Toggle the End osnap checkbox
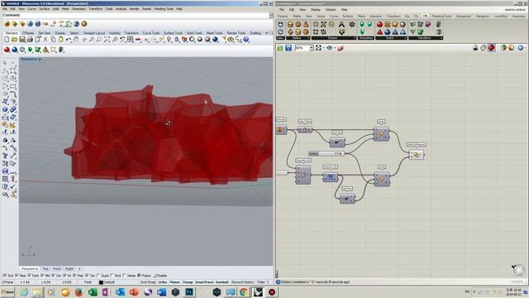 coord(5,276)
